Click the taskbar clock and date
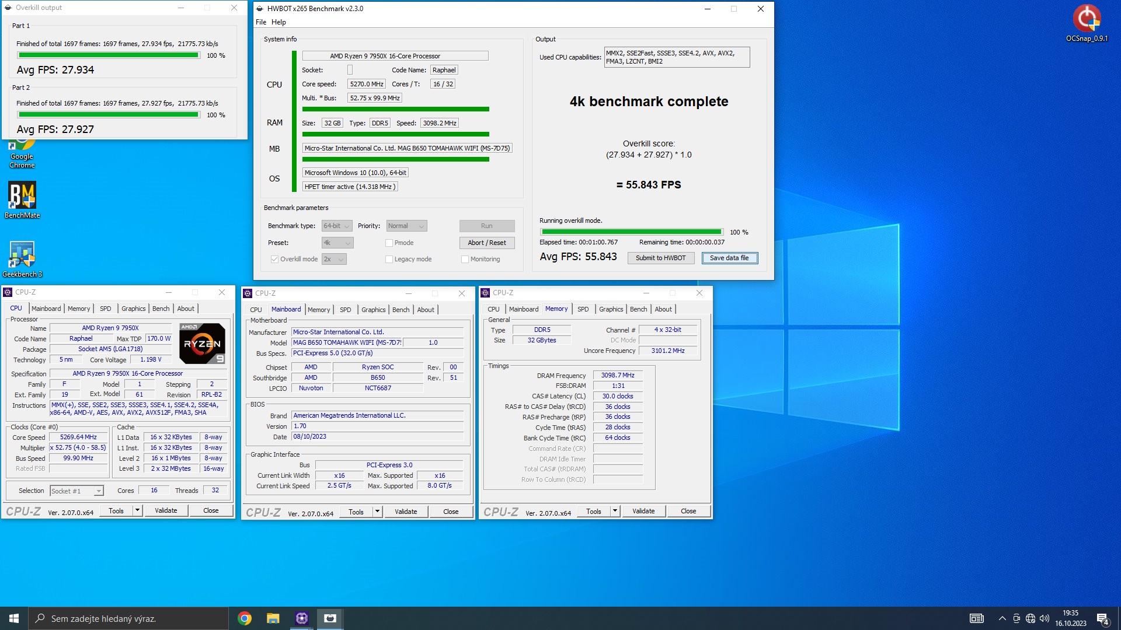The image size is (1121, 630). (1071, 618)
